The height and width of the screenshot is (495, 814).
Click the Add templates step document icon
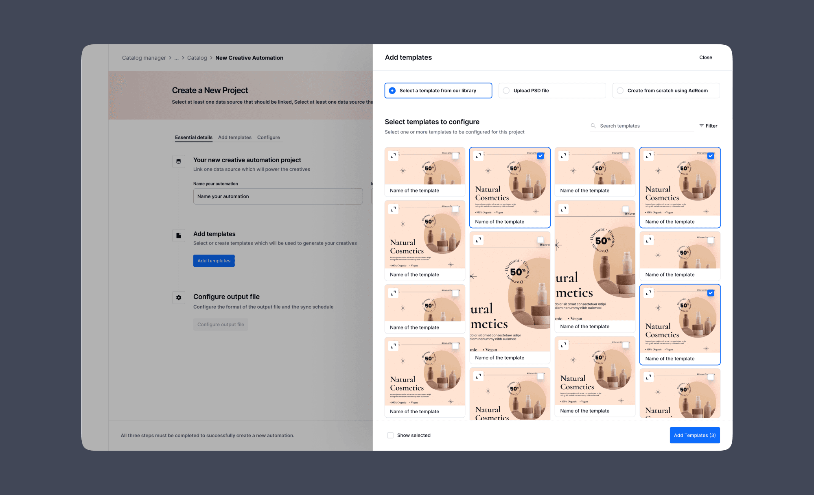(x=179, y=235)
